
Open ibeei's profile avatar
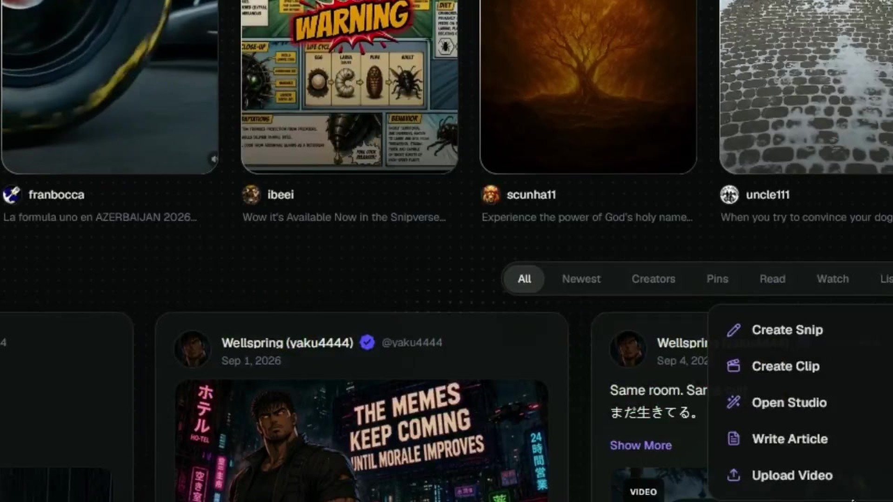(x=251, y=195)
